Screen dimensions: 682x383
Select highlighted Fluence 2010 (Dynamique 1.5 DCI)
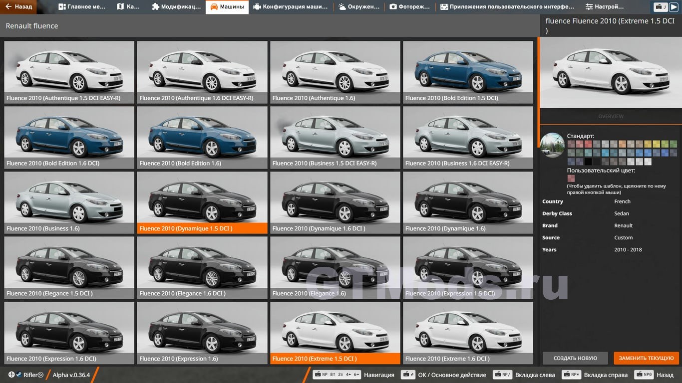click(202, 203)
